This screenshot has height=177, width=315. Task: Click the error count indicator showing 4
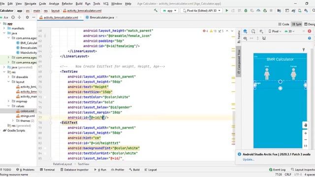point(205,31)
